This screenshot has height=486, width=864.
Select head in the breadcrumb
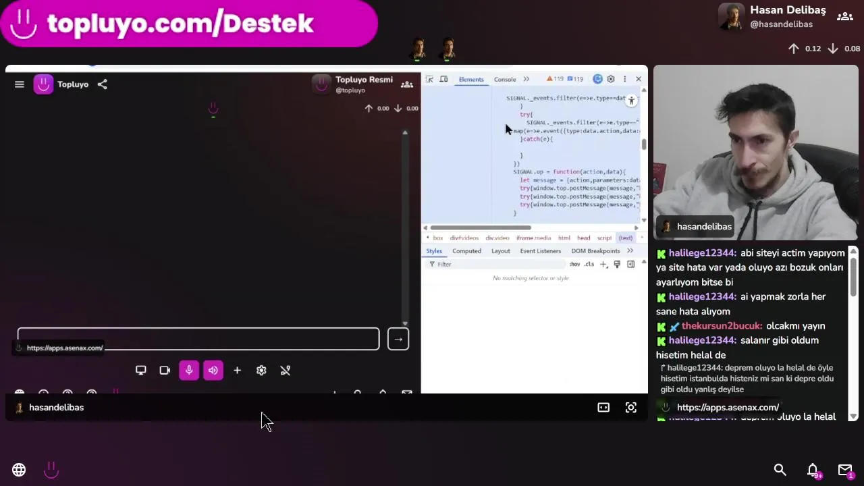[584, 238]
